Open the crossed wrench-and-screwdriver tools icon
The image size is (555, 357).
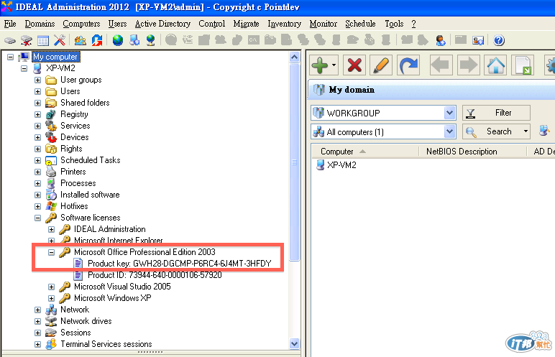[60, 40]
